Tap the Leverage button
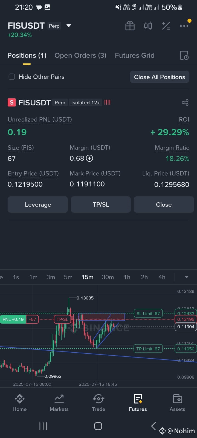 [38, 204]
